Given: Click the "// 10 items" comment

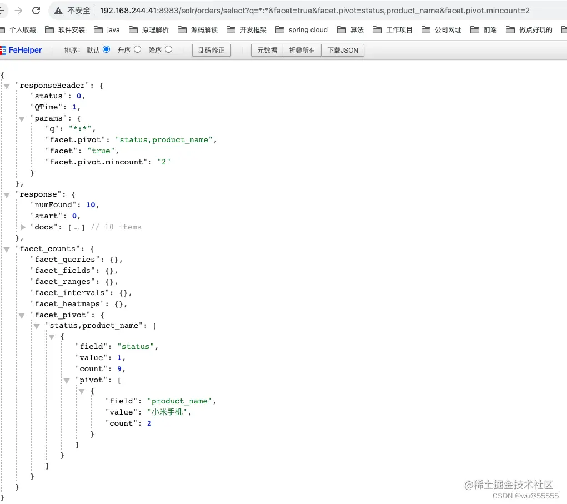Looking at the screenshot, I should pyautogui.click(x=116, y=227).
